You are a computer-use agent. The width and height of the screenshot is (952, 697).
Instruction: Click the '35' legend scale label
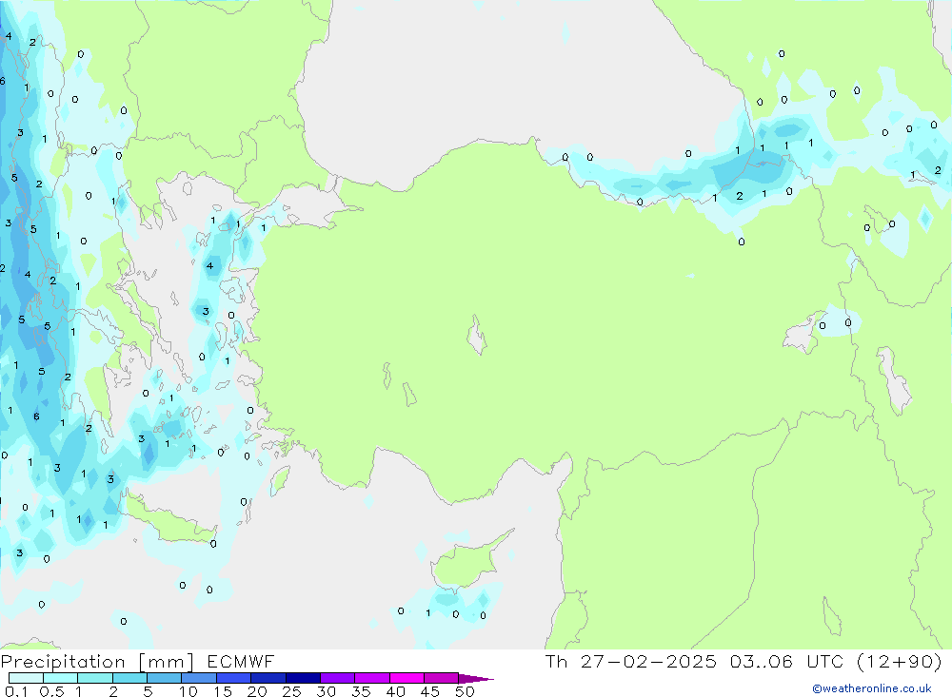[x=361, y=691]
